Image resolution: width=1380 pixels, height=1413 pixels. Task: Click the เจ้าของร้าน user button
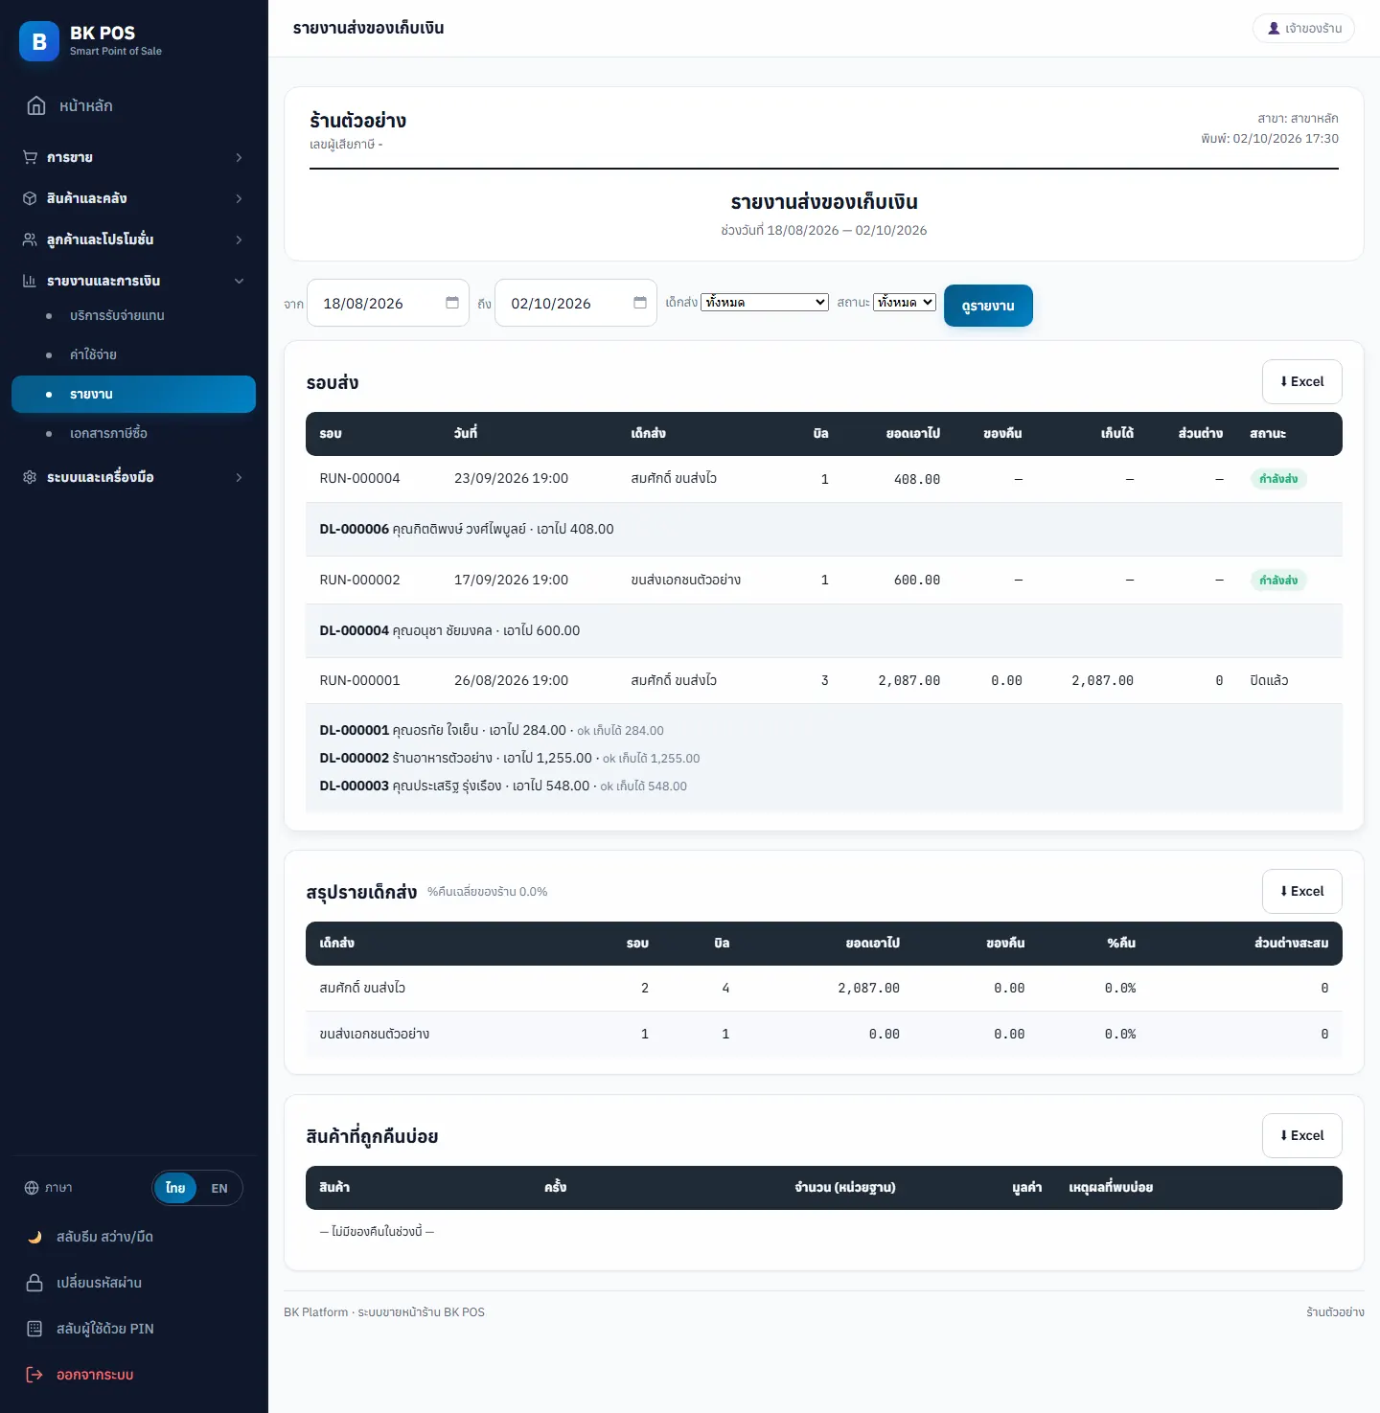point(1303,29)
